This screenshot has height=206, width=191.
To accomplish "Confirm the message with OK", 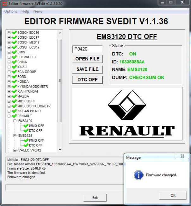I will (173, 196).
